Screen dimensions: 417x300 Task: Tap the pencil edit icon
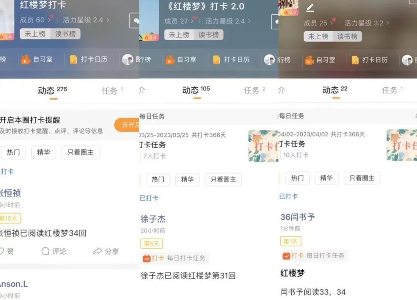coord(310,8)
